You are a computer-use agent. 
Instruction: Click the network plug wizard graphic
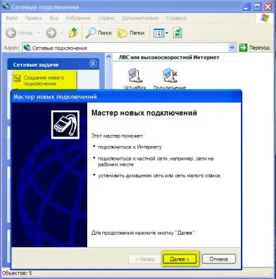click(x=65, y=125)
